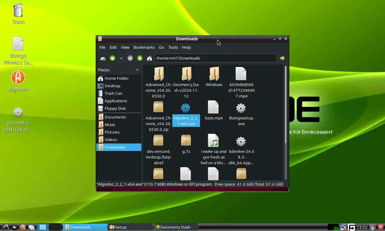
Task: Click the home folder toolbar icon
Action: [149, 58]
